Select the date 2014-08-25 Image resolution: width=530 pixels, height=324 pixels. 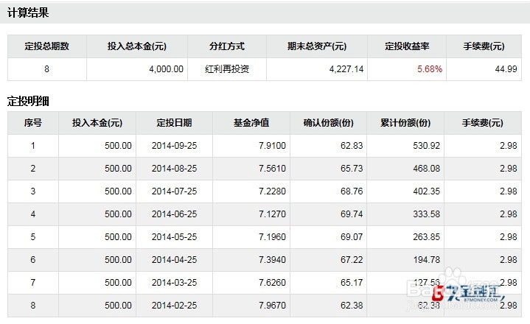click(x=175, y=169)
